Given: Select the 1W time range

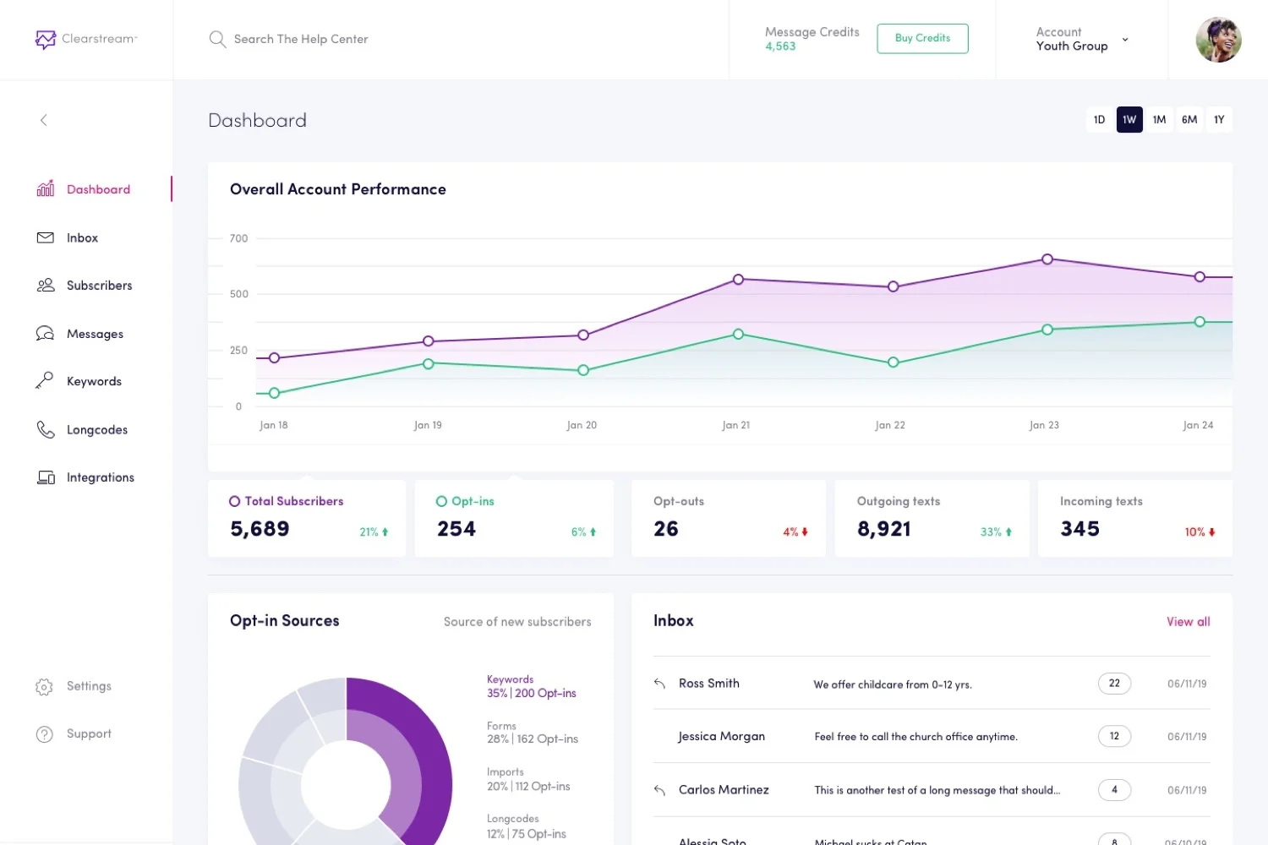Looking at the screenshot, I should click(1129, 119).
